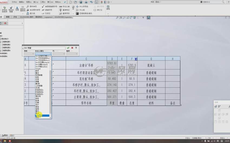Select '材料' in the property dropdown list
The height and width of the screenshot is (143, 230).
[37, 77]
